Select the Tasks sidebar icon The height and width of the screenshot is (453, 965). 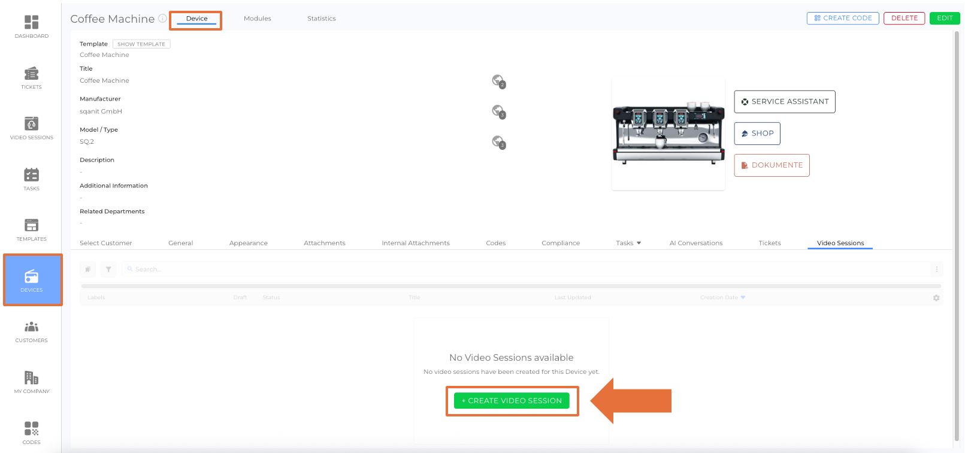[31, 176]
